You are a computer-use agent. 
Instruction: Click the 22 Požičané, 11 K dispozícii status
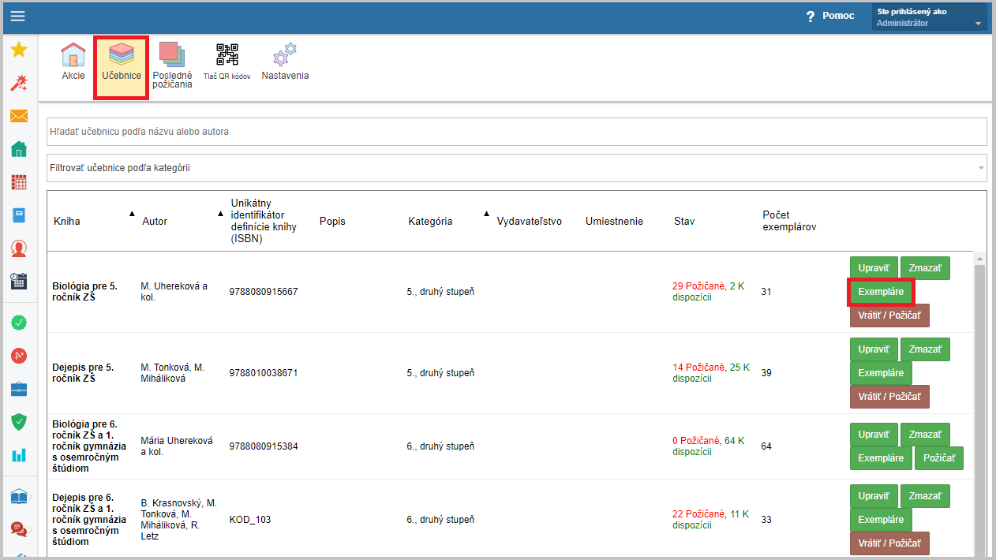(711, 520)
